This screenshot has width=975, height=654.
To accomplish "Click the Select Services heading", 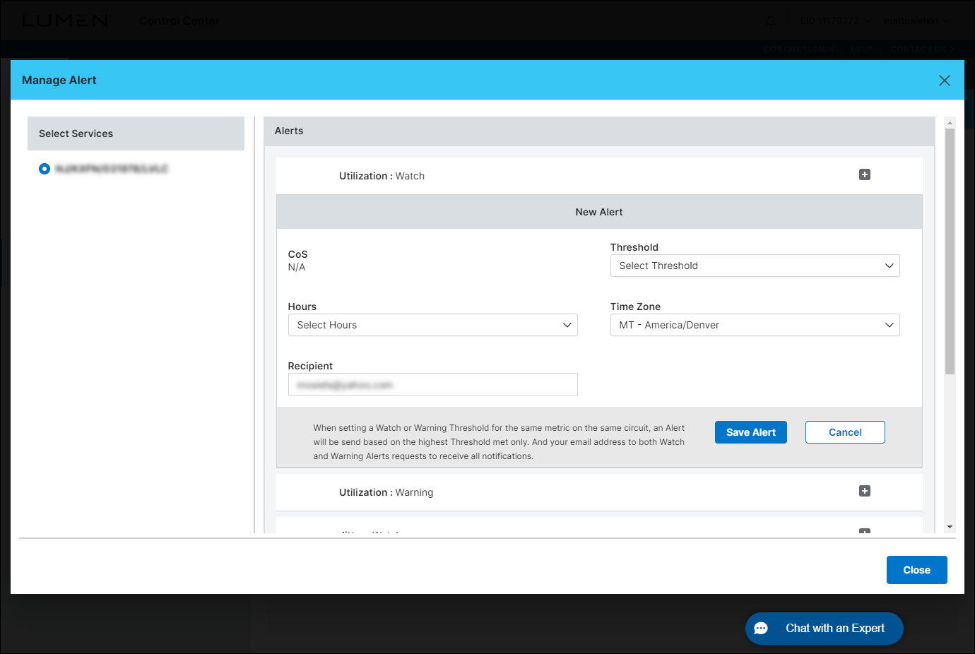I will click(x=76, y=133).
